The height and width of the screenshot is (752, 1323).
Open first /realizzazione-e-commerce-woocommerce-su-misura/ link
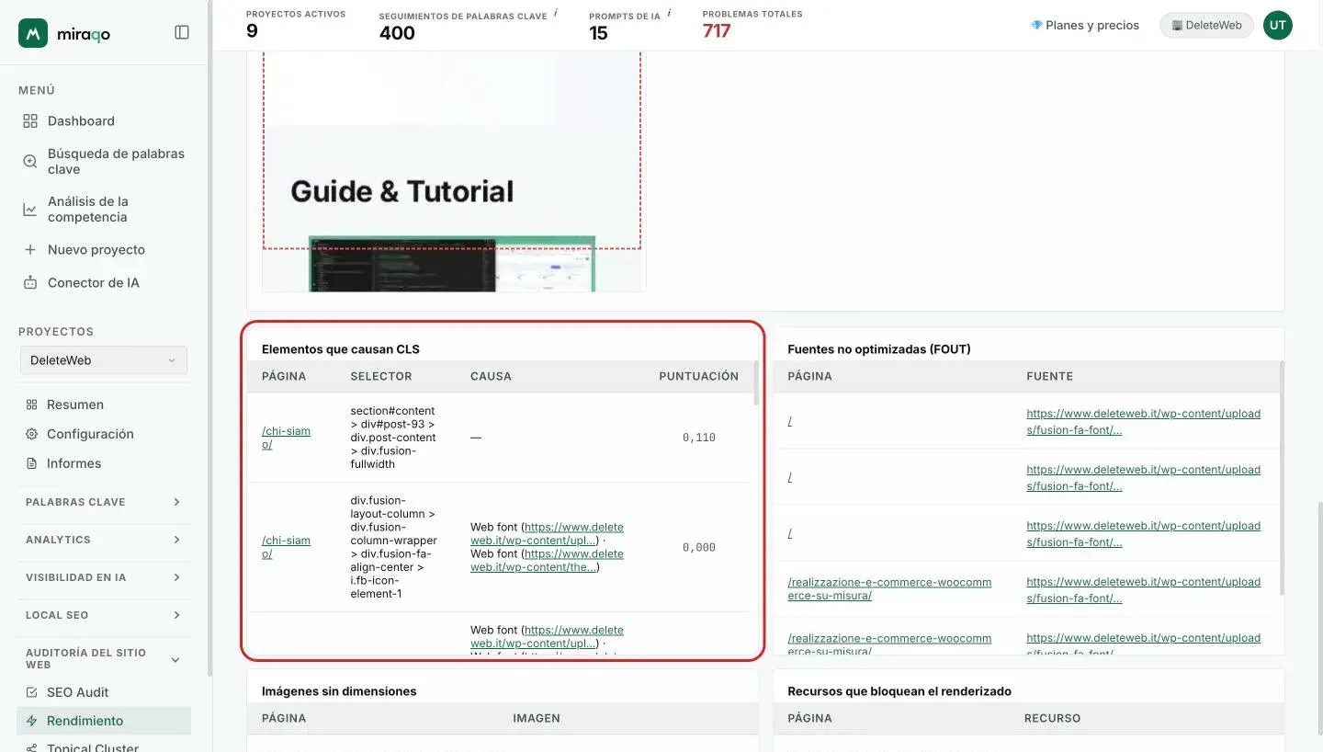pos(889,589)
